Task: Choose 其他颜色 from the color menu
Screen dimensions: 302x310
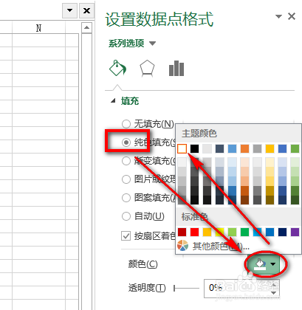Action: click(213, 246)
